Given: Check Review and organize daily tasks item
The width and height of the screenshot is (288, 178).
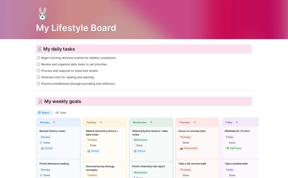Looking at the screenshot, I should click(38, 64).
